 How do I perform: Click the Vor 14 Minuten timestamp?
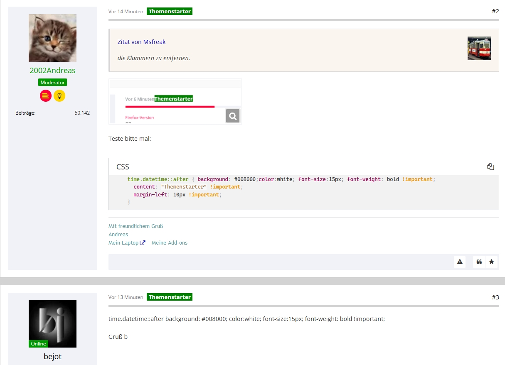[x=126, y=12]
